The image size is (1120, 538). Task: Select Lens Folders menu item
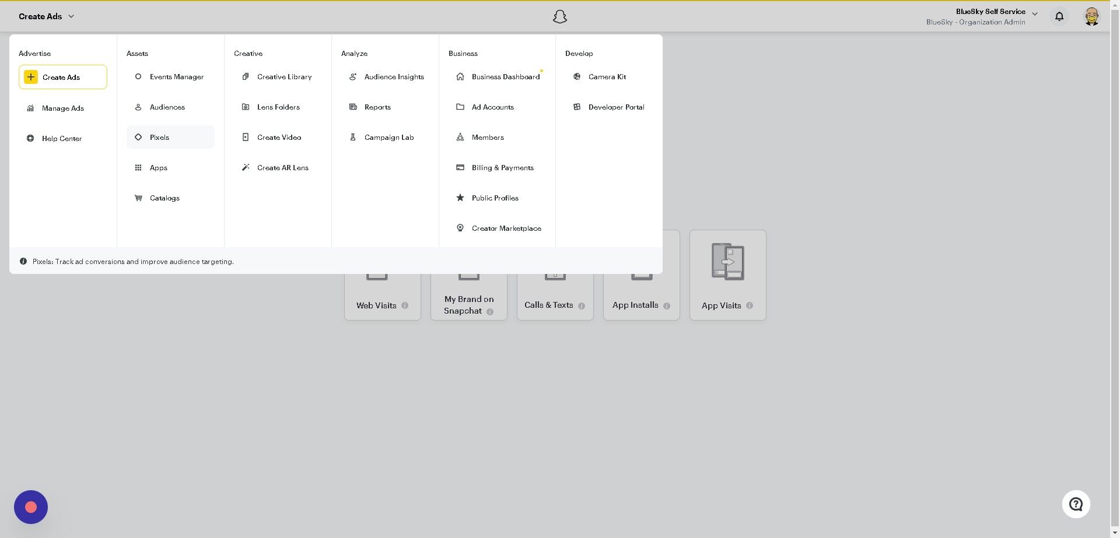278,107
